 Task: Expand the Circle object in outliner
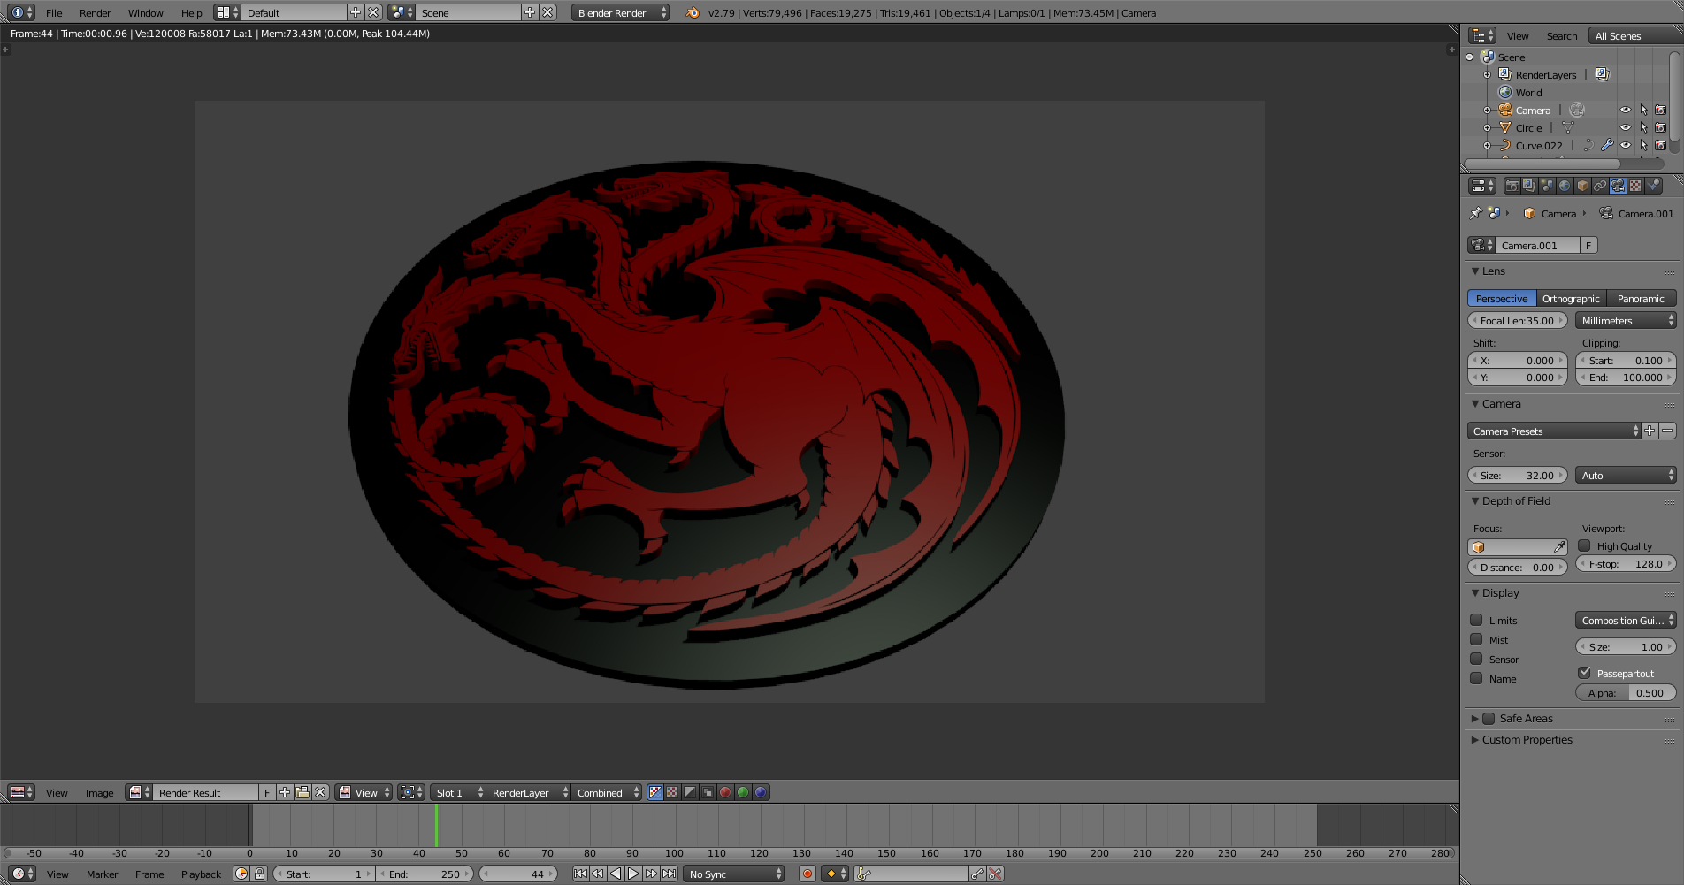(1487, 127)
